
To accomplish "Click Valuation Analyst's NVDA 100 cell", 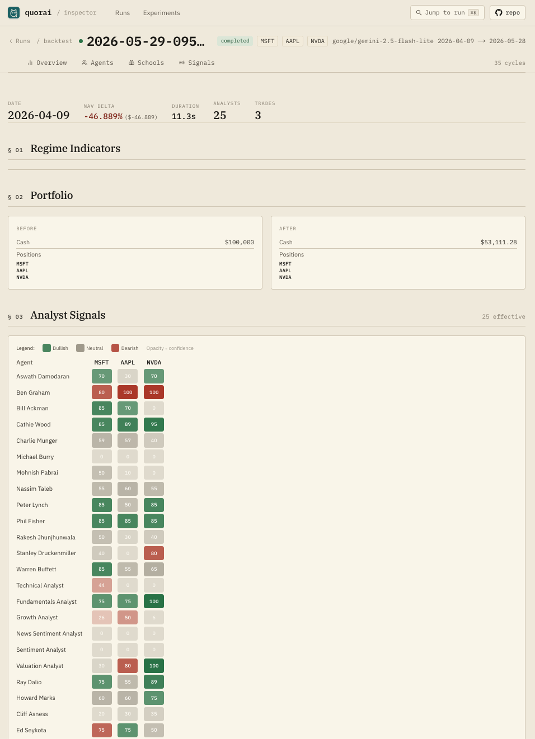I will pyautogui.click(x=154, y=666).
